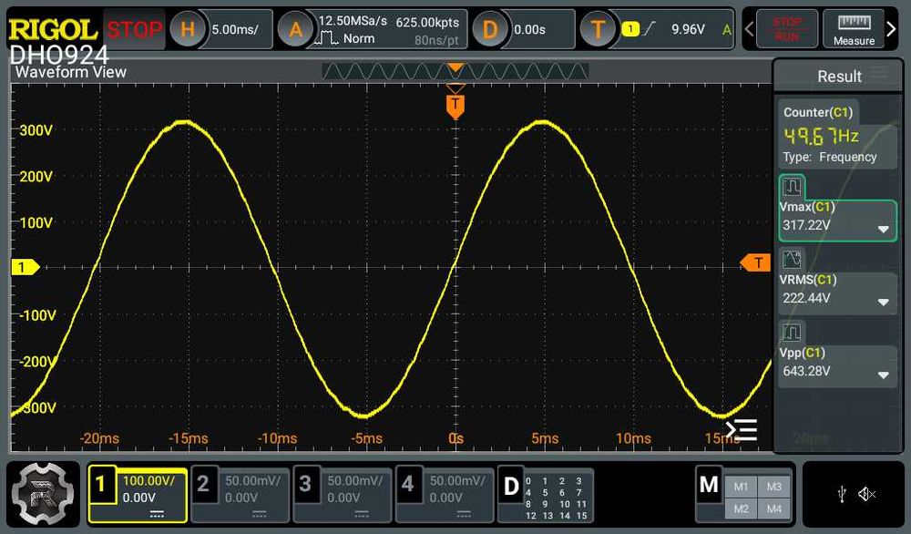The height and width of the screenshot is (534, 911).
Task: Open the Result panel options menu icon
Action: tap(879, 73)
